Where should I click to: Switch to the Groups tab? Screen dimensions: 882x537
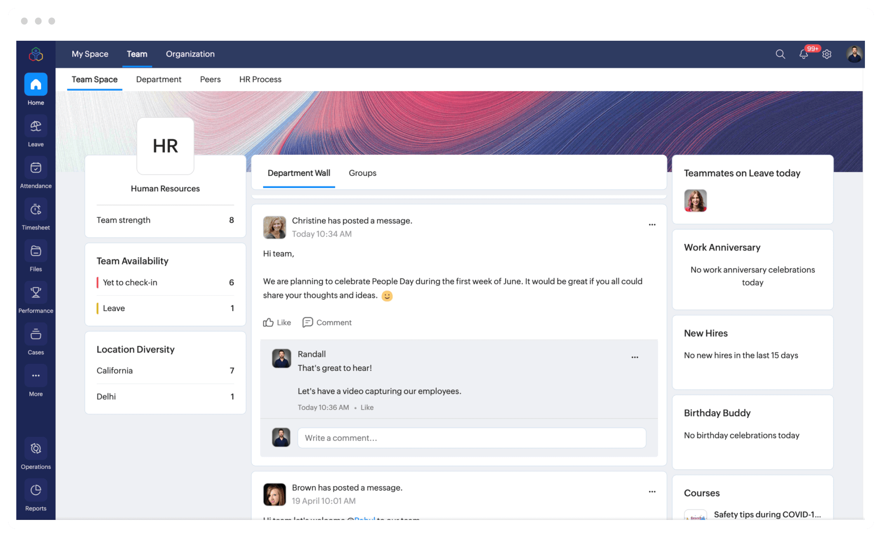click(362, 173)
